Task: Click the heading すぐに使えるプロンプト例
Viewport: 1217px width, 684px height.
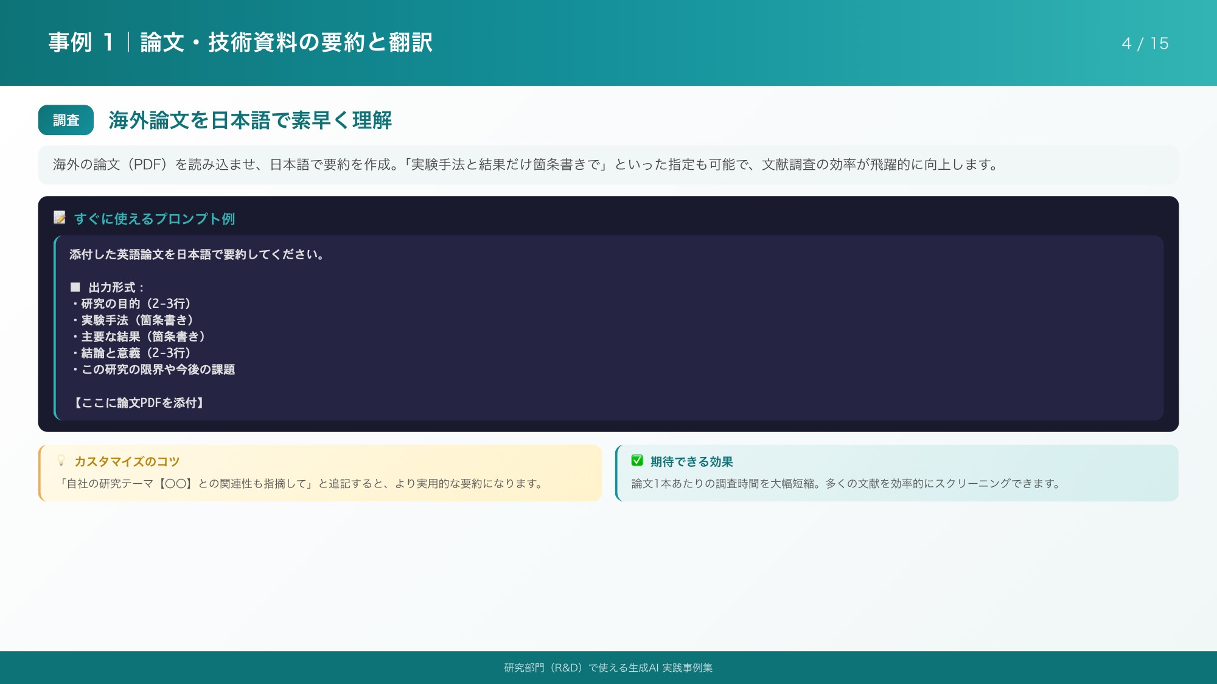Action: (155, 218)
